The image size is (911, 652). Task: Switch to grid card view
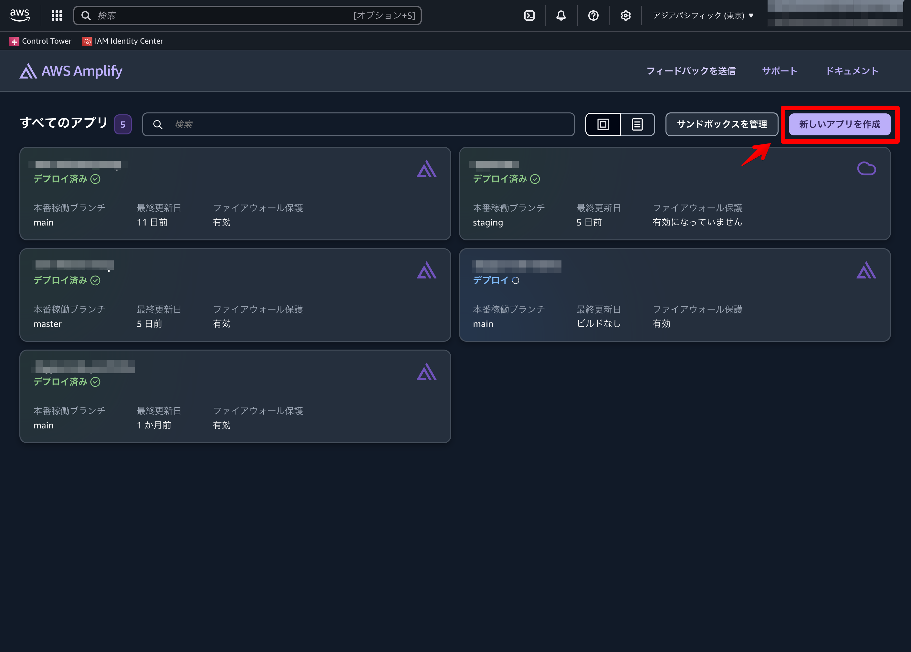(603, 124)
